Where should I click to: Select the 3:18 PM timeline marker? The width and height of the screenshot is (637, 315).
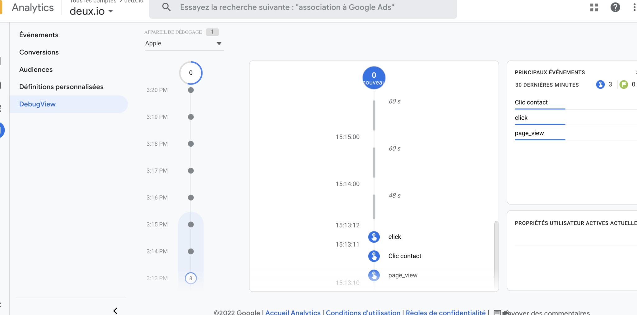[x=191, y=144]
